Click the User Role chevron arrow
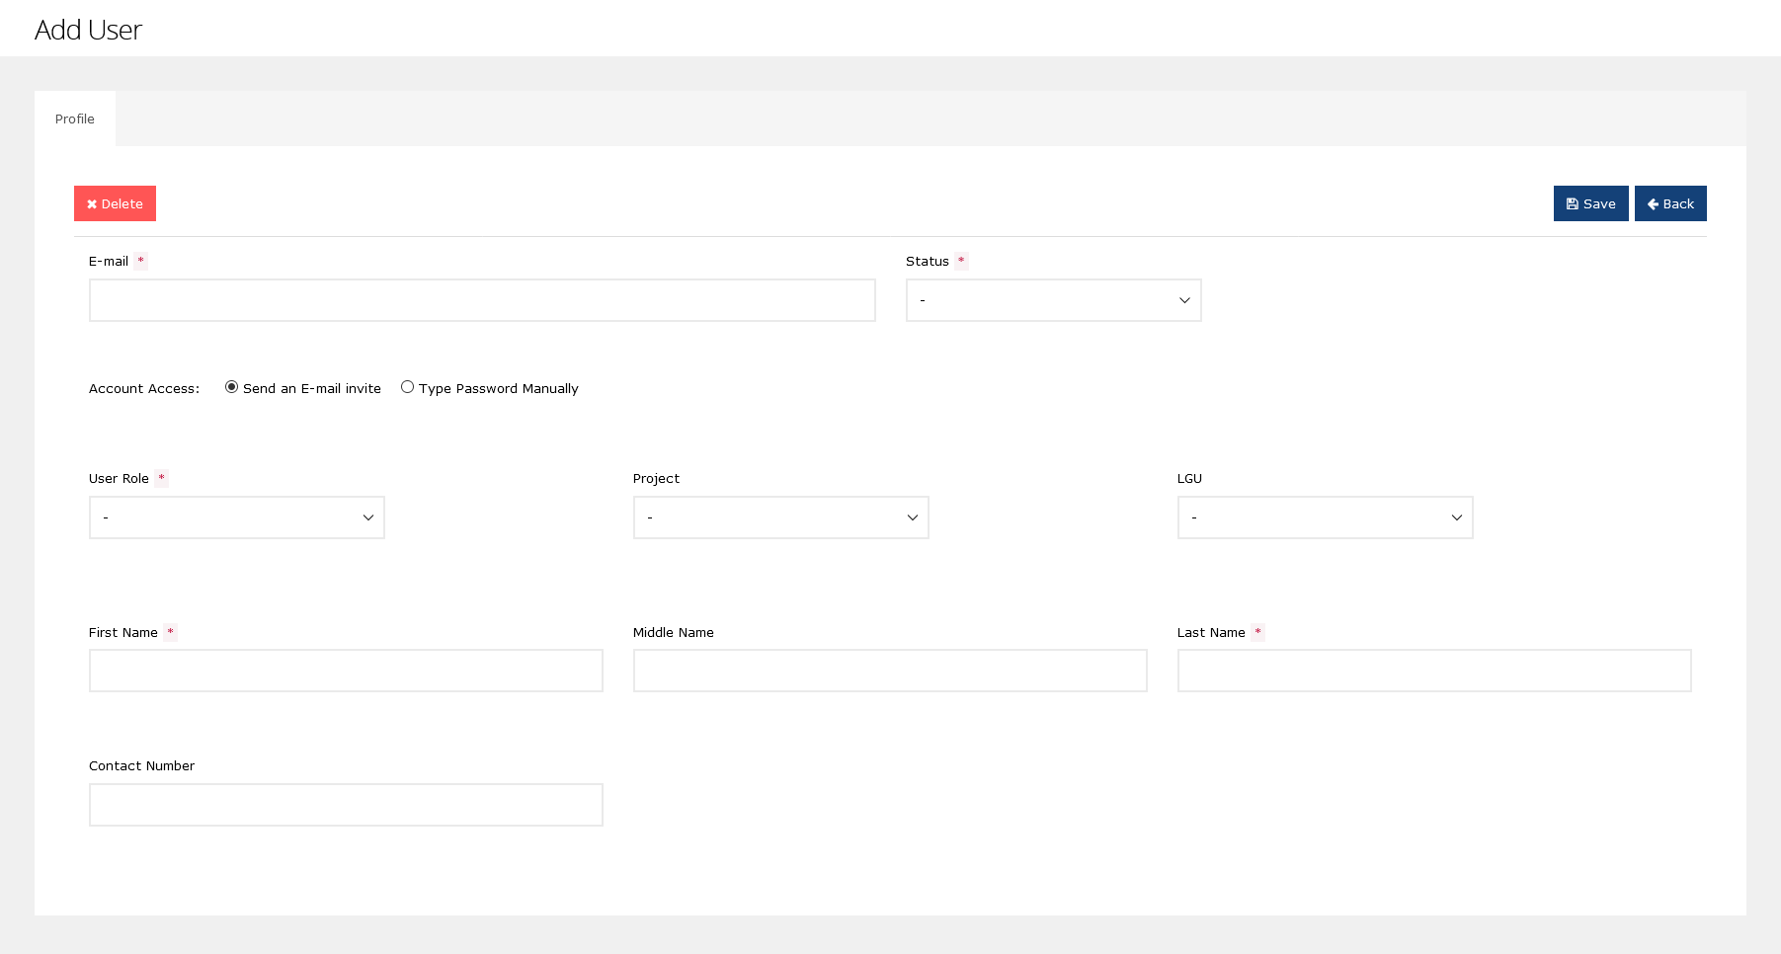Viewport: 1781px width, 954px height. point(368,517)
